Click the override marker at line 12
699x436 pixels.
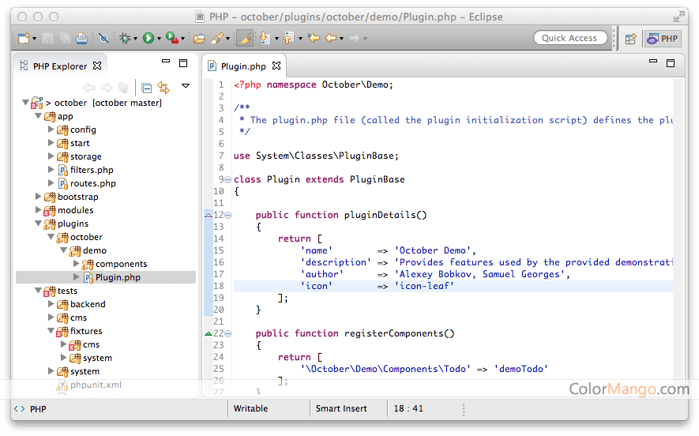pos(209,216)
